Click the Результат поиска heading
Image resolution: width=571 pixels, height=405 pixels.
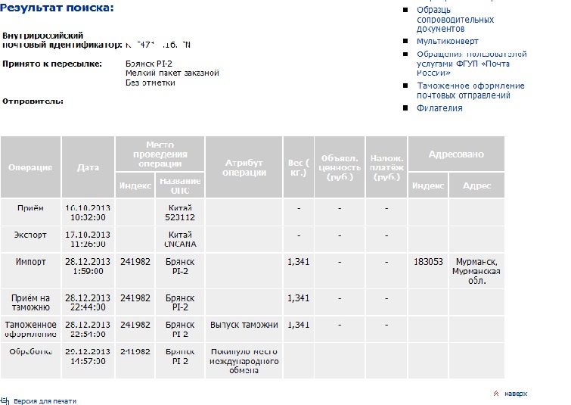(58, 8)
